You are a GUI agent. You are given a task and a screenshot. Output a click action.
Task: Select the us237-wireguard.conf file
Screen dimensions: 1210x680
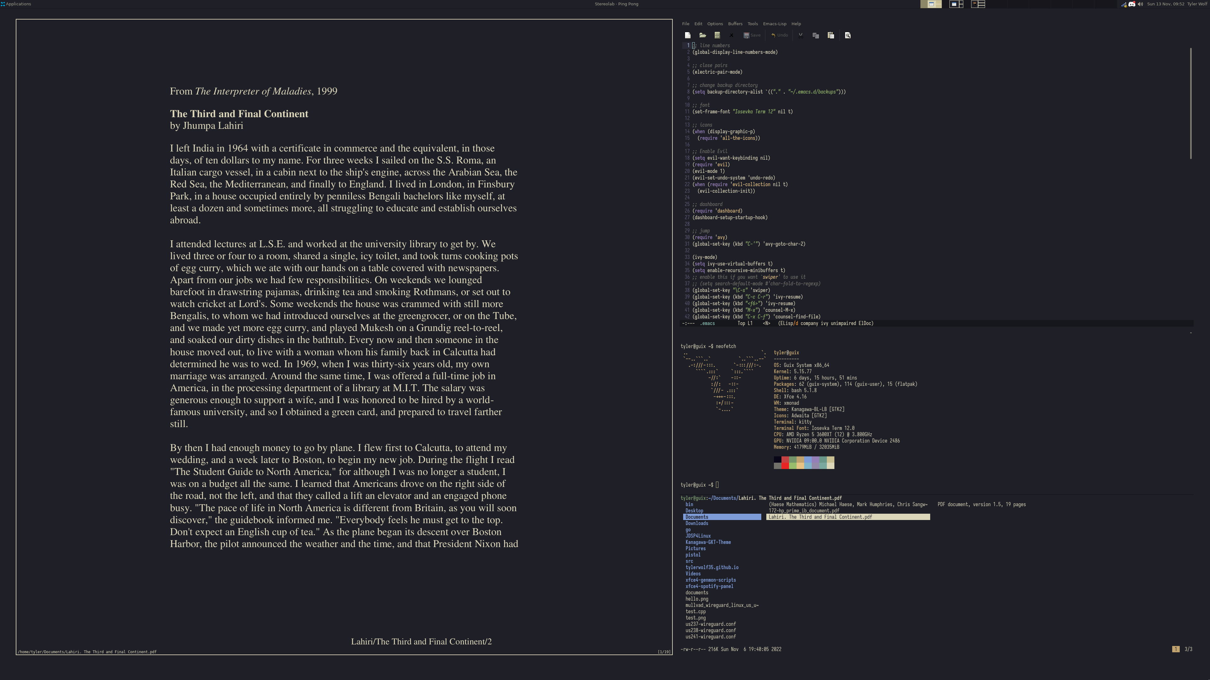pos(710,624)
